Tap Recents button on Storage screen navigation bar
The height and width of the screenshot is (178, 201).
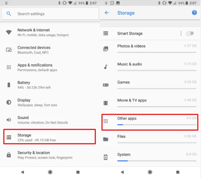point(178,172)
